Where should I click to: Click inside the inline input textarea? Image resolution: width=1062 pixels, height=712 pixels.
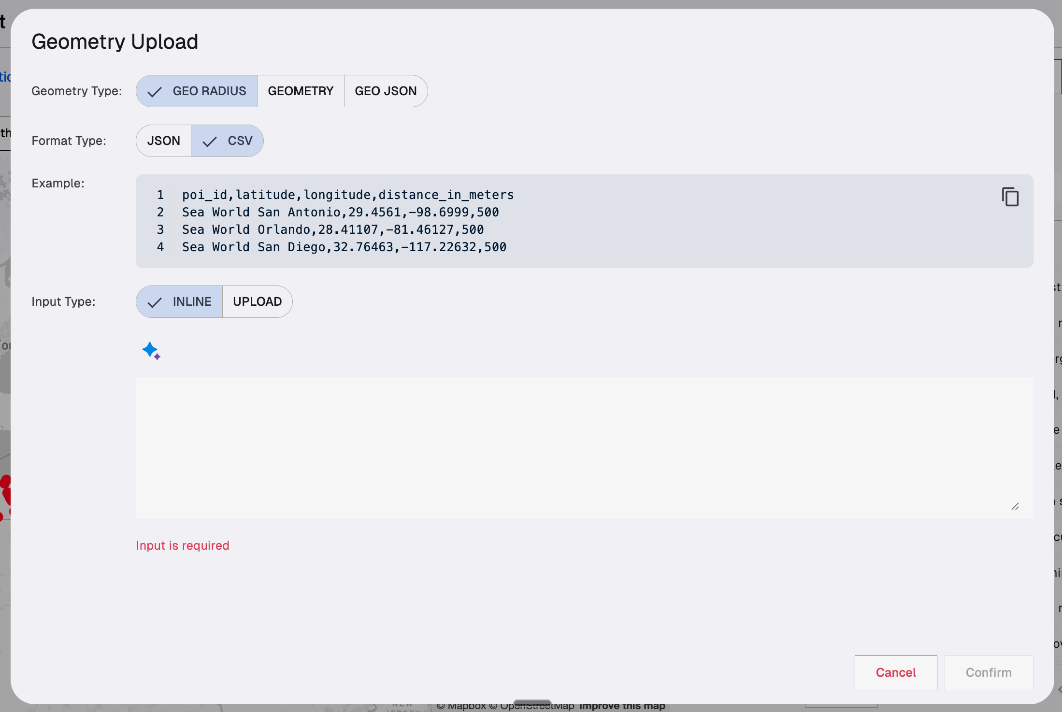[x=584, y=448]
